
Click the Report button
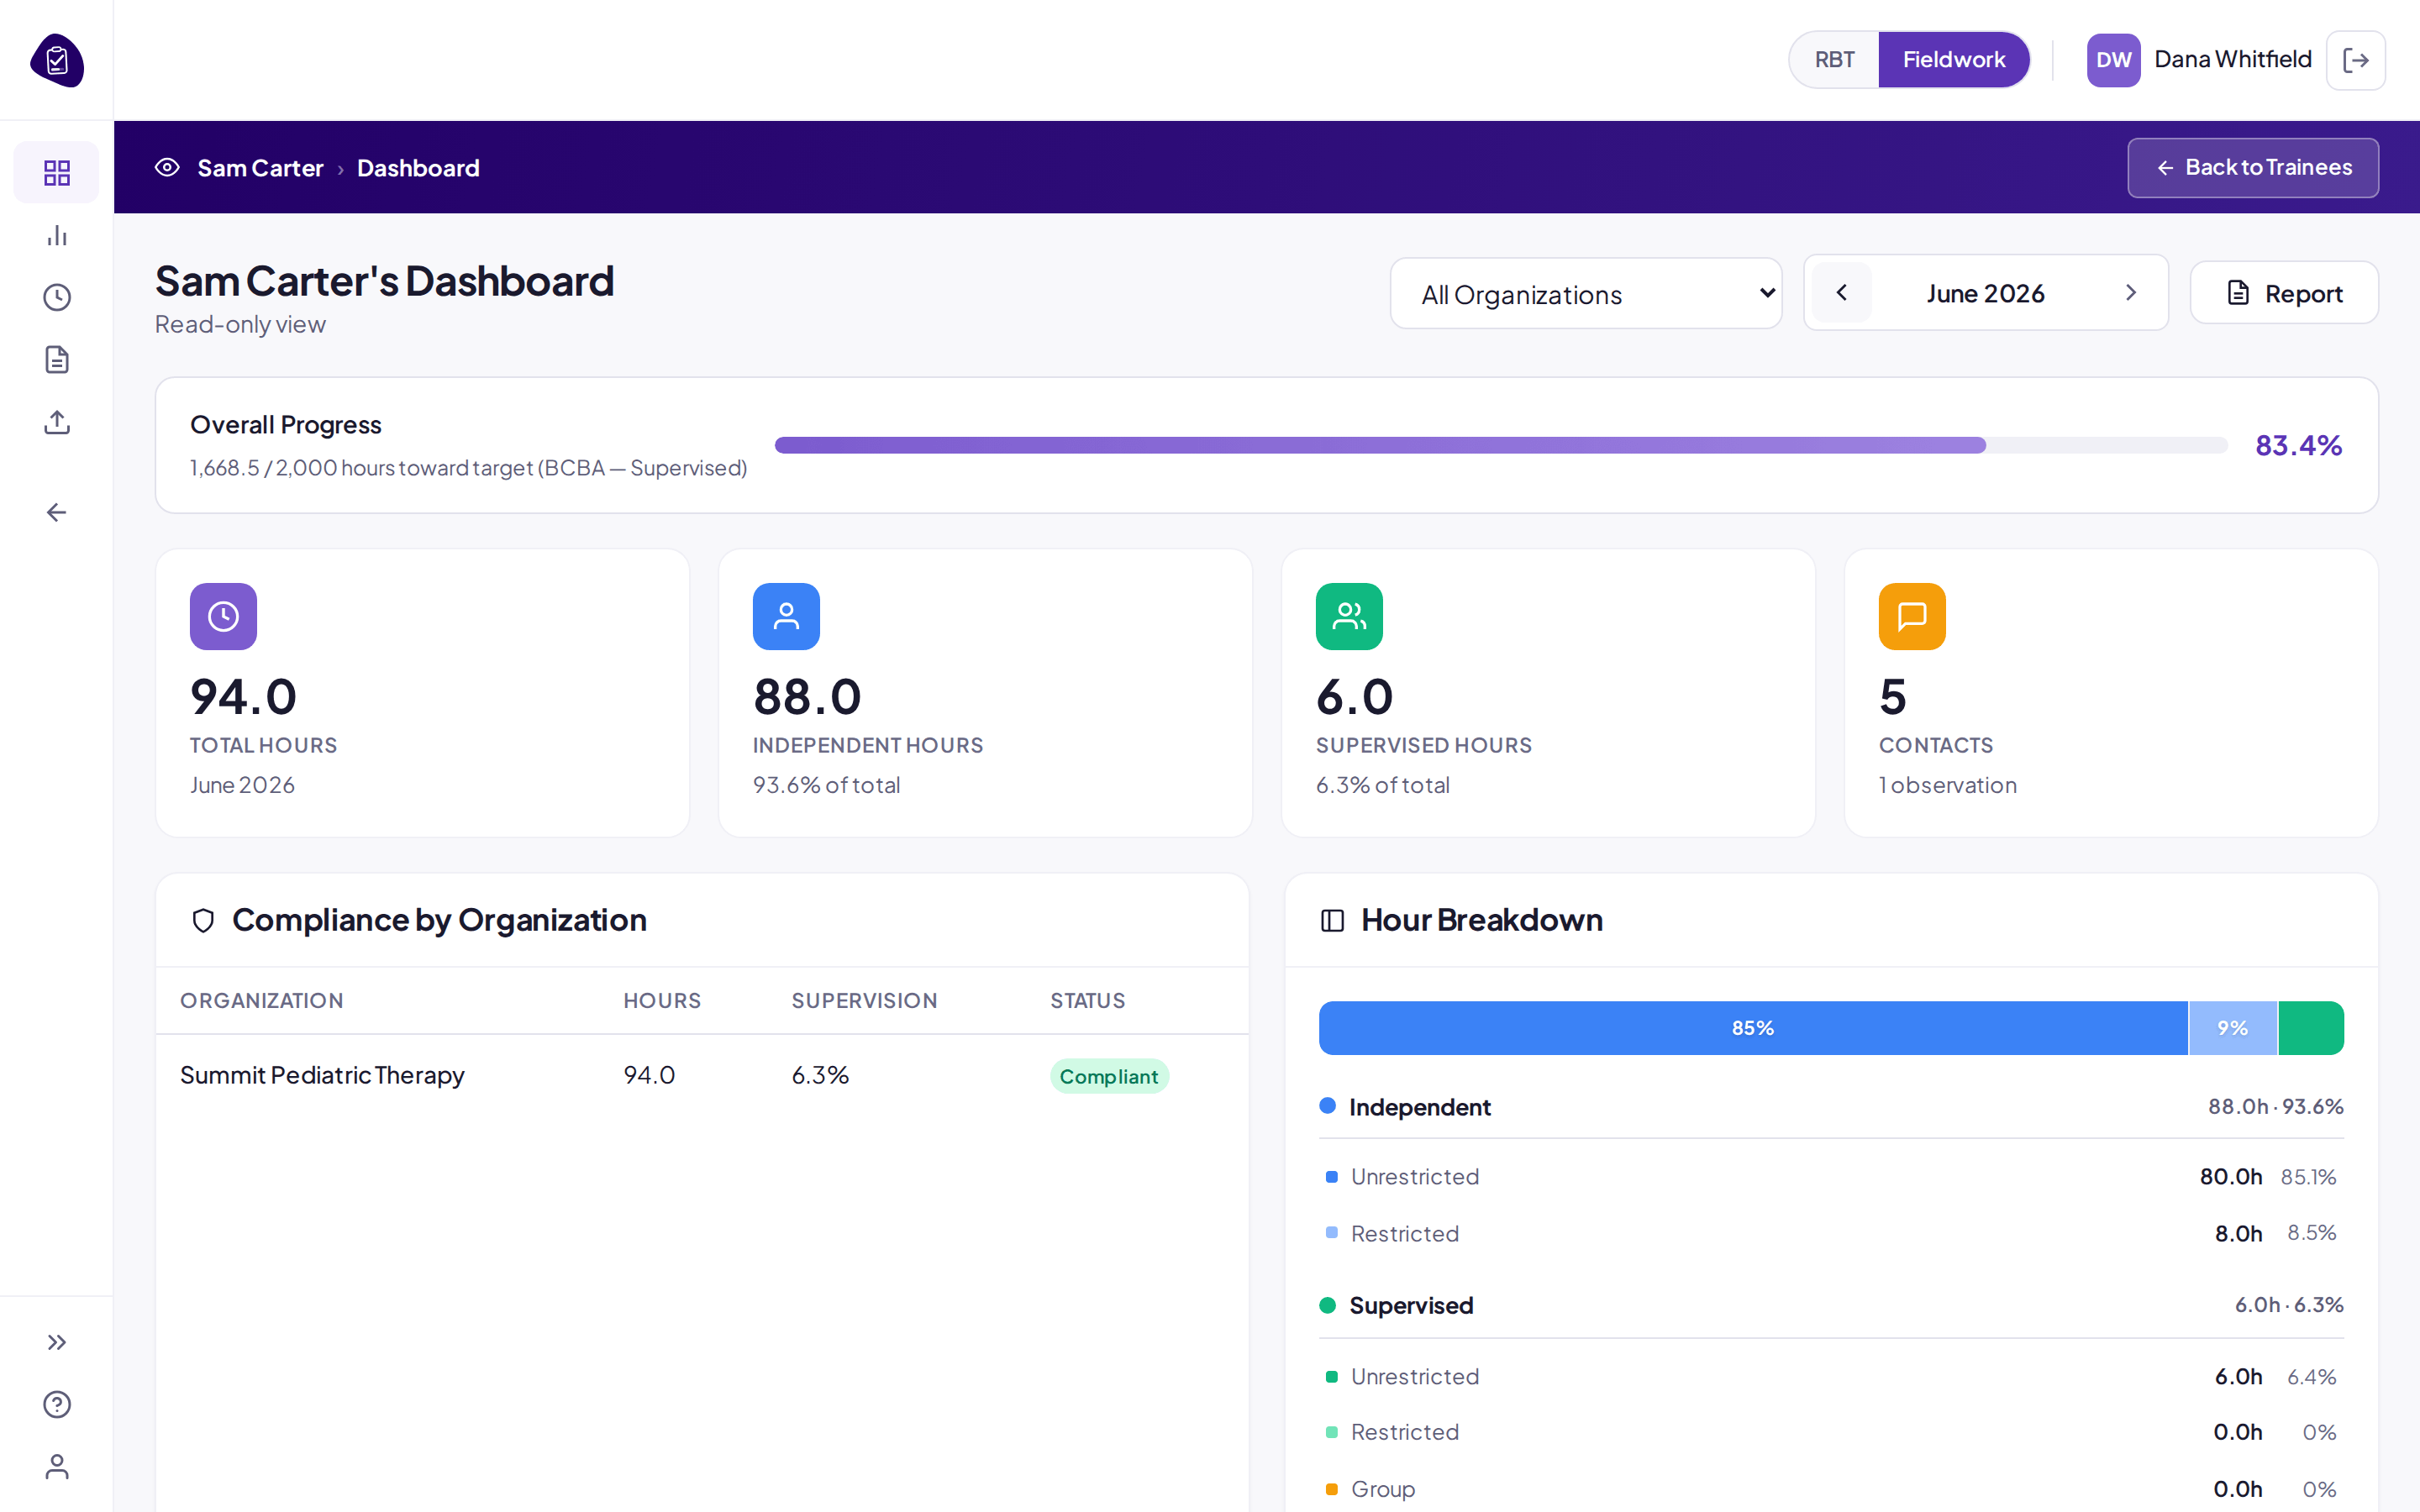pos(2284,293)
